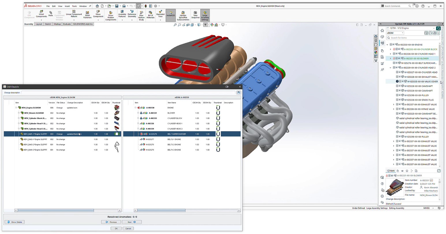
Task: Click the OK button in CAD Check In
Action: coord(116,228)
